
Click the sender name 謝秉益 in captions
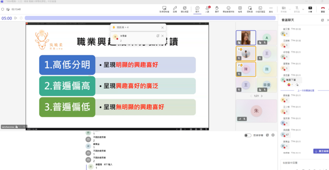pos(96,144)
